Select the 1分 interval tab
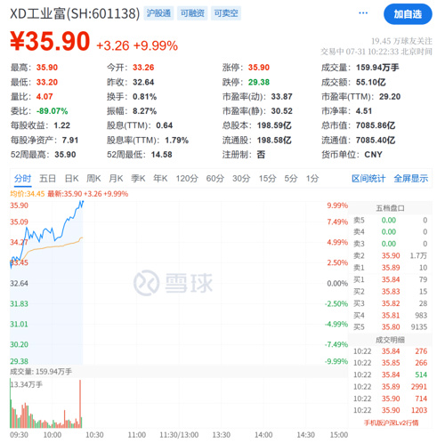The height and width of the screenshot is (443, 445). [312, 179]
